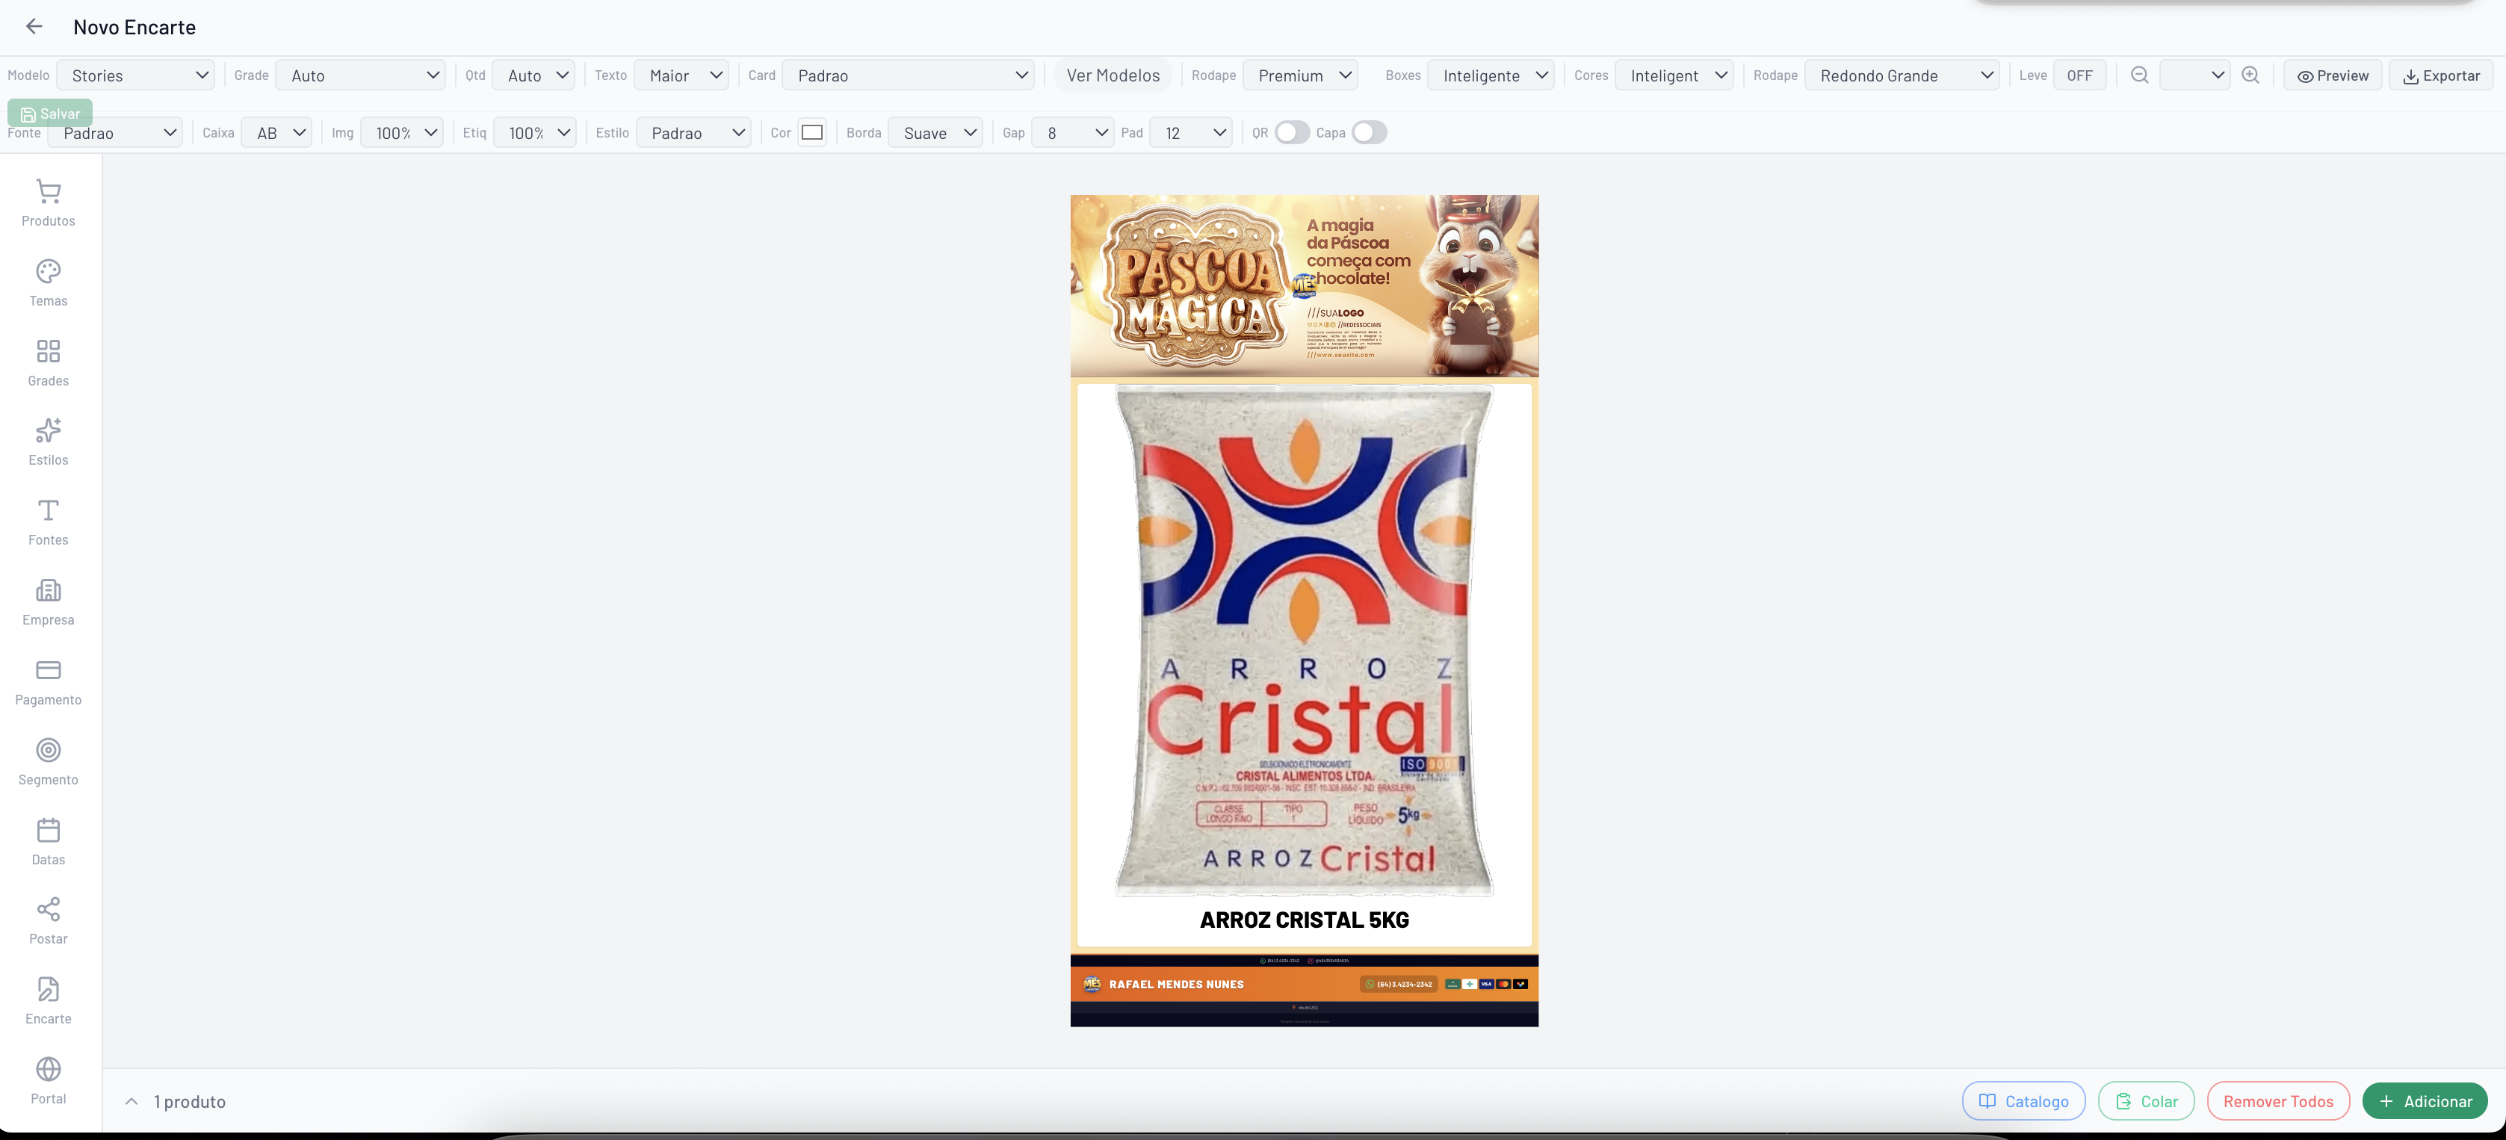Screen dimensions: 2506x1140
Task: Click the Ver Modelos button
Action: point(1113,75)
